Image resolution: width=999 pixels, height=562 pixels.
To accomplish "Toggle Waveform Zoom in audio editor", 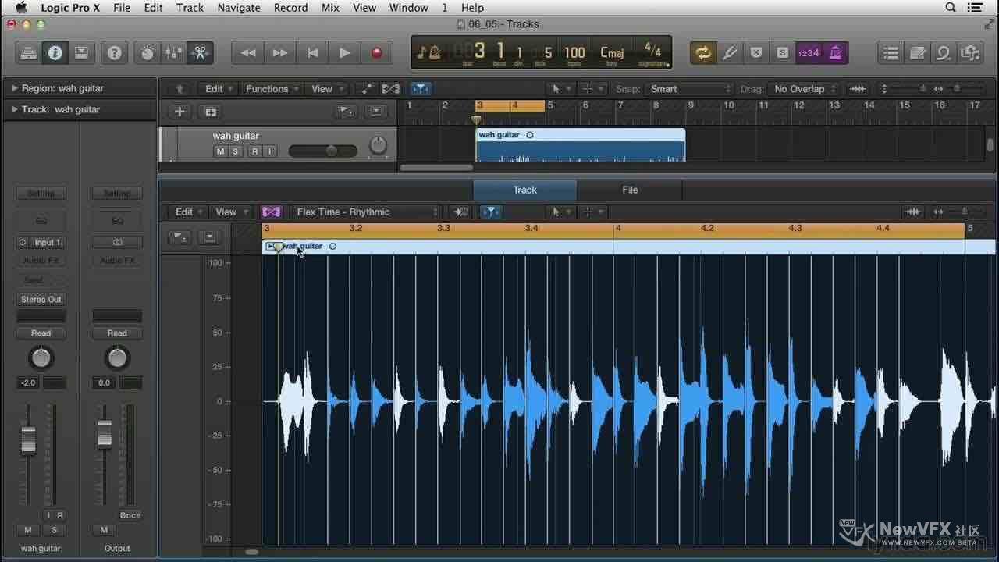I will click(x=911, y=212).
